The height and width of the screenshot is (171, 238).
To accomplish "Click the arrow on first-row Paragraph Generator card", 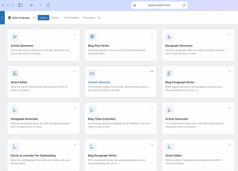I will click(x=229, y=35).
